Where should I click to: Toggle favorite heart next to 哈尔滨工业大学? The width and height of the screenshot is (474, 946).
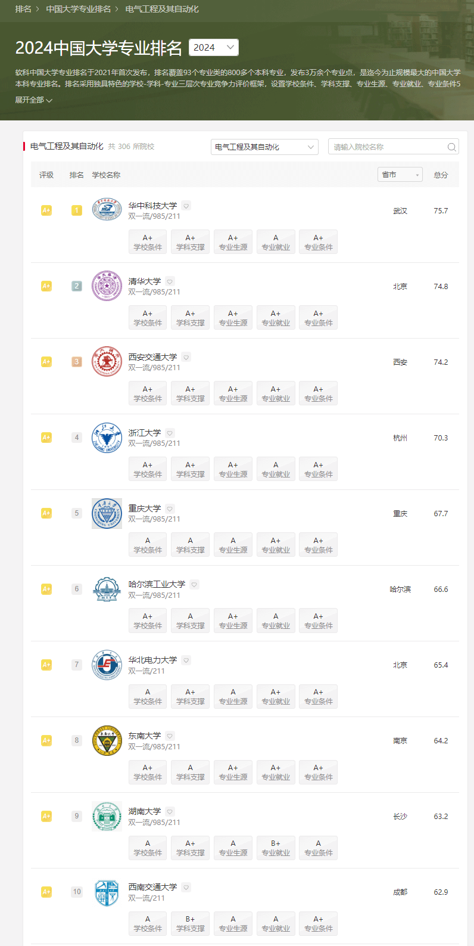(195, 584)
